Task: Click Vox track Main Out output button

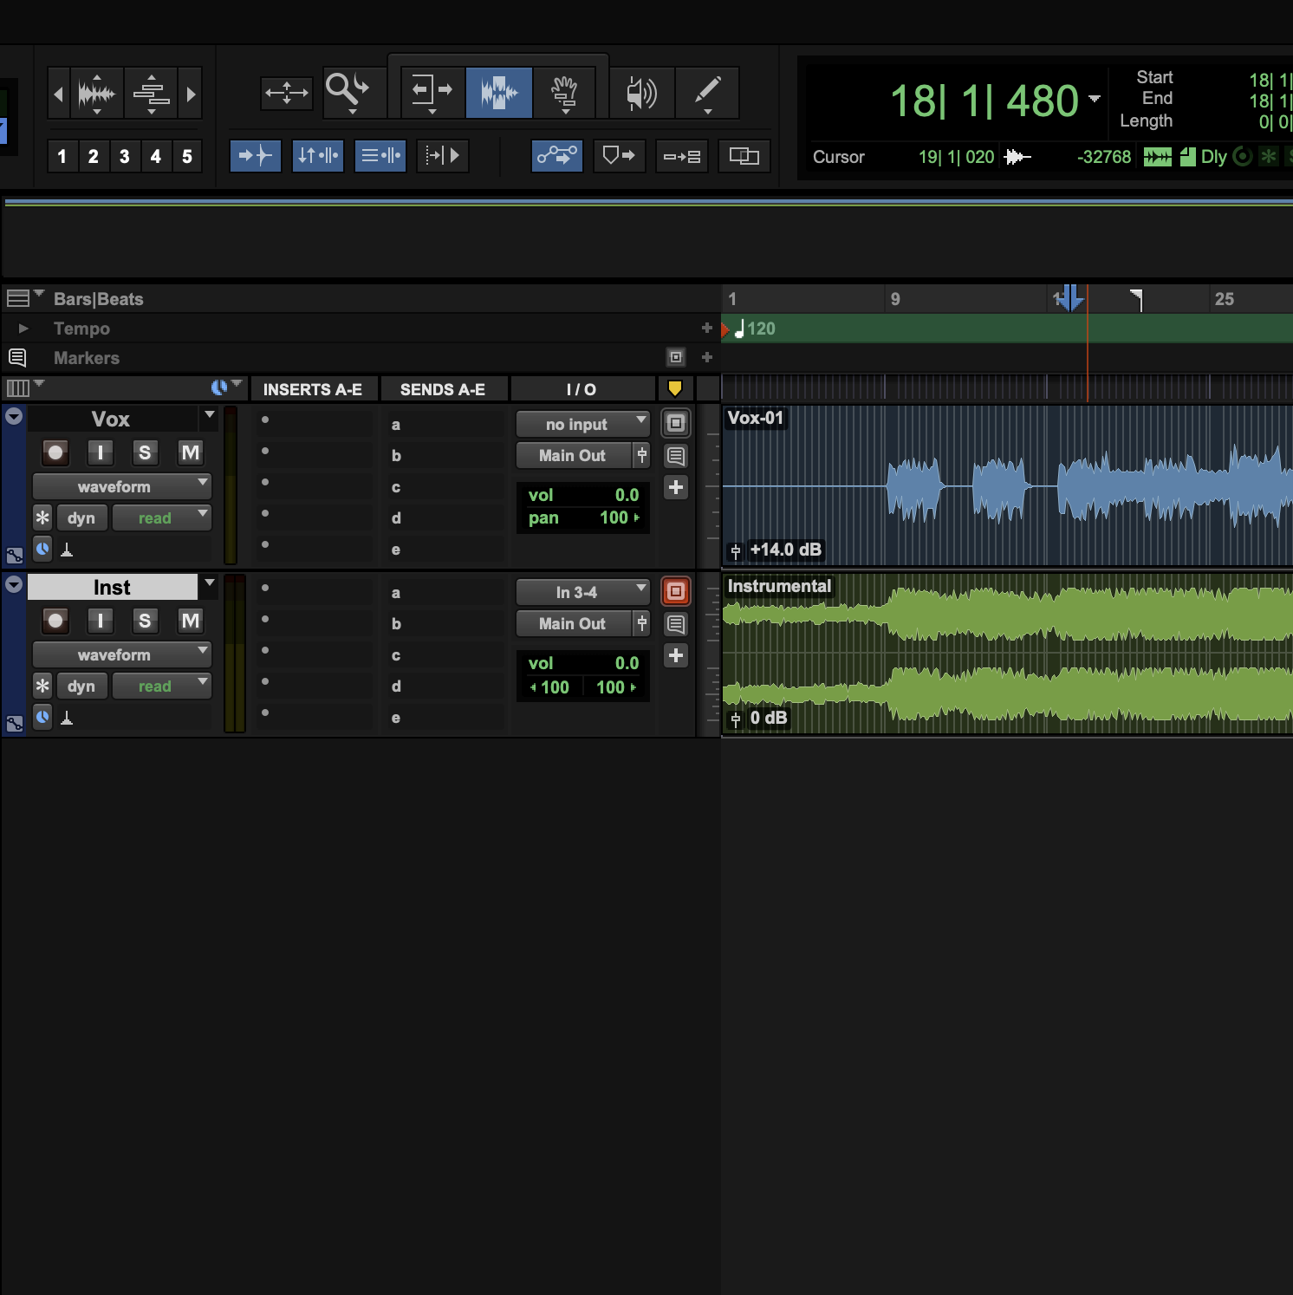Action: pyautogui.click(x=572, y=456)
